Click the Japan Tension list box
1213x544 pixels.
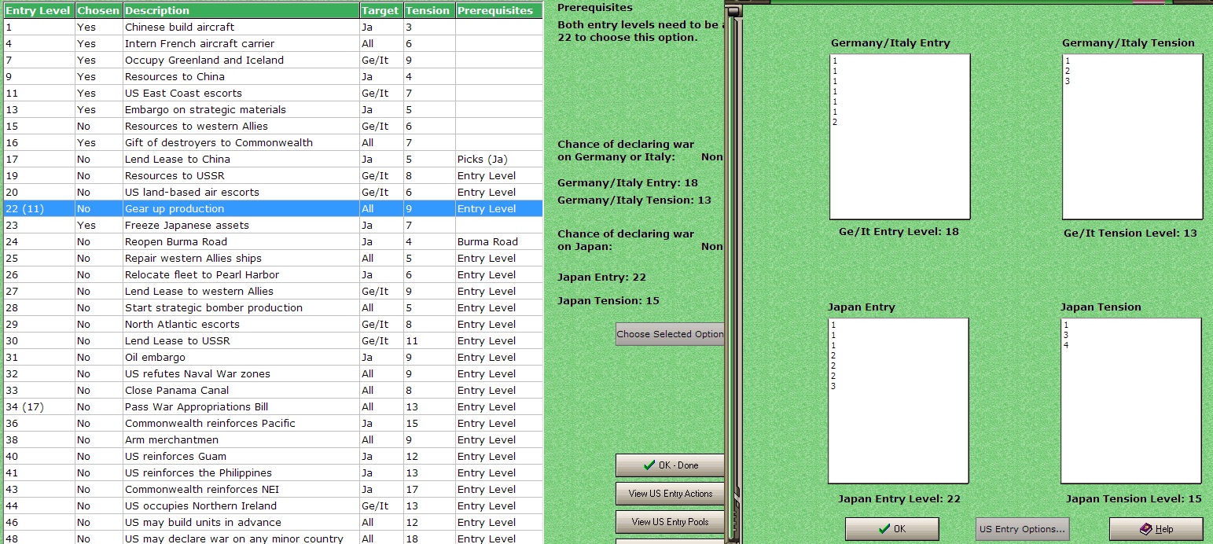pyautogui.click(x=1130, y=400)
